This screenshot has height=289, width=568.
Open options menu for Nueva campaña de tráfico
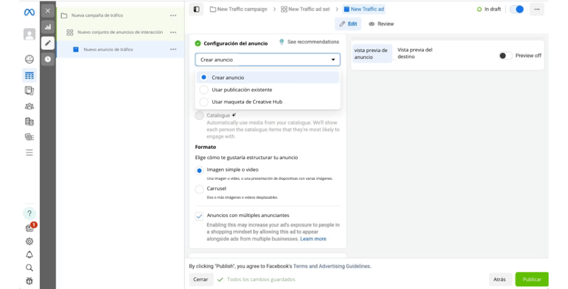[174, 16]
